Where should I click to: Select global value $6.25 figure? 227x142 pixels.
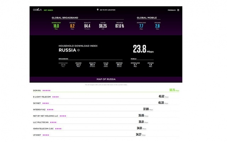103,26
